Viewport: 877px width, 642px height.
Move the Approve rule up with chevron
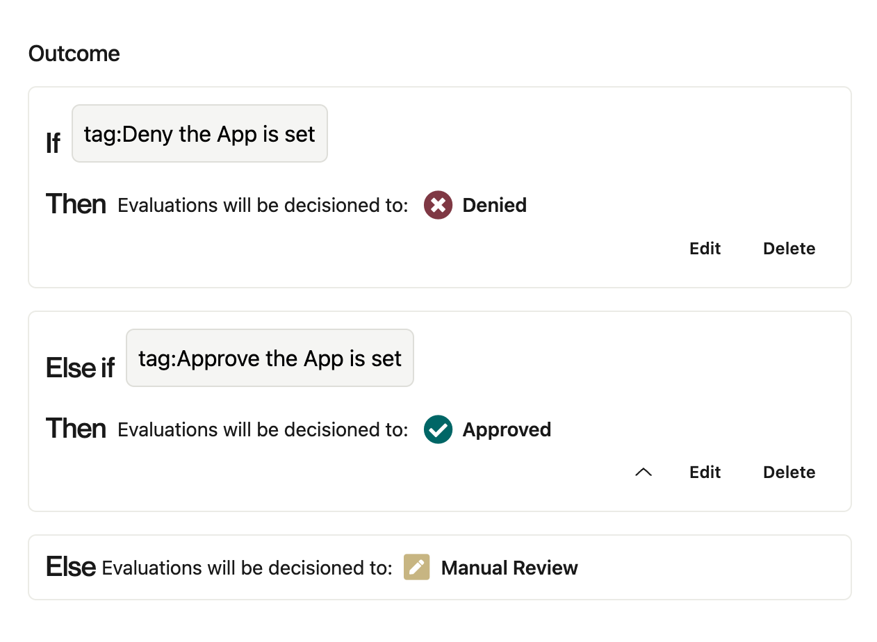pyautogui.click(x=644, y=472)
